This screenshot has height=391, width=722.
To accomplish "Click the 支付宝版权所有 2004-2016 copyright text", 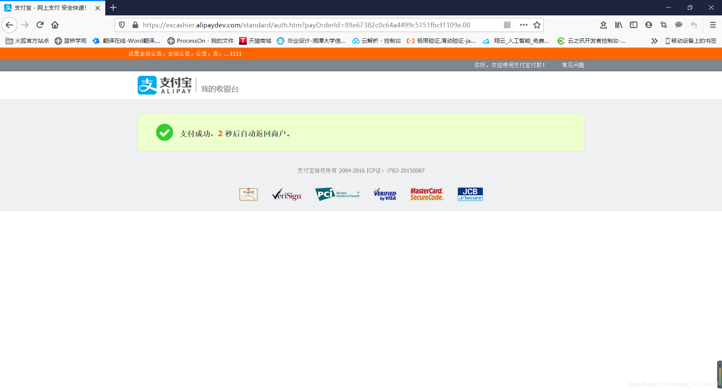I will click(361, 171).
